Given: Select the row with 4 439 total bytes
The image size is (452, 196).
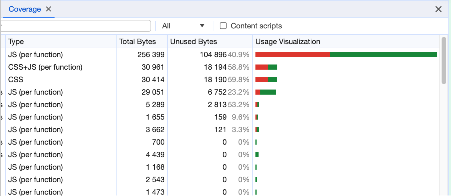Looking at the screenshot, I should tap(220, 155).
